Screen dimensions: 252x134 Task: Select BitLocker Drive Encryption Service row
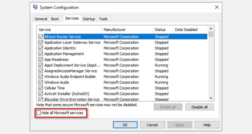[x=122, y=99]
